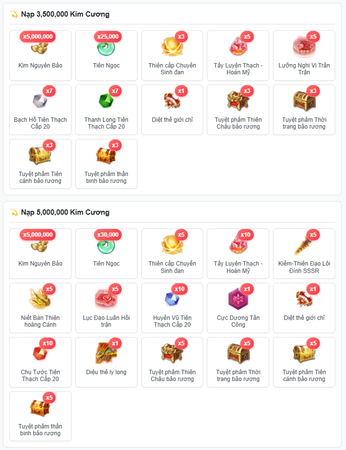Open the Lưỡng Nghi Vi Trần Trận item card

pyautogui.click(x=304, y=55)
